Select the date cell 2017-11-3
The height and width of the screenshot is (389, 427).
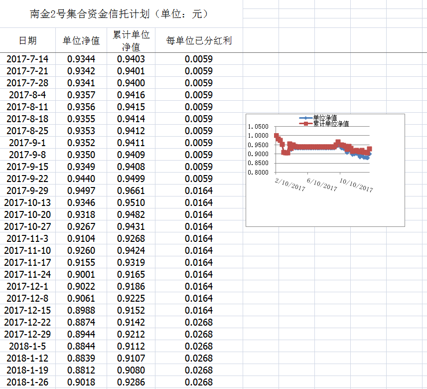pyautogui.click(x=27, y=238)
